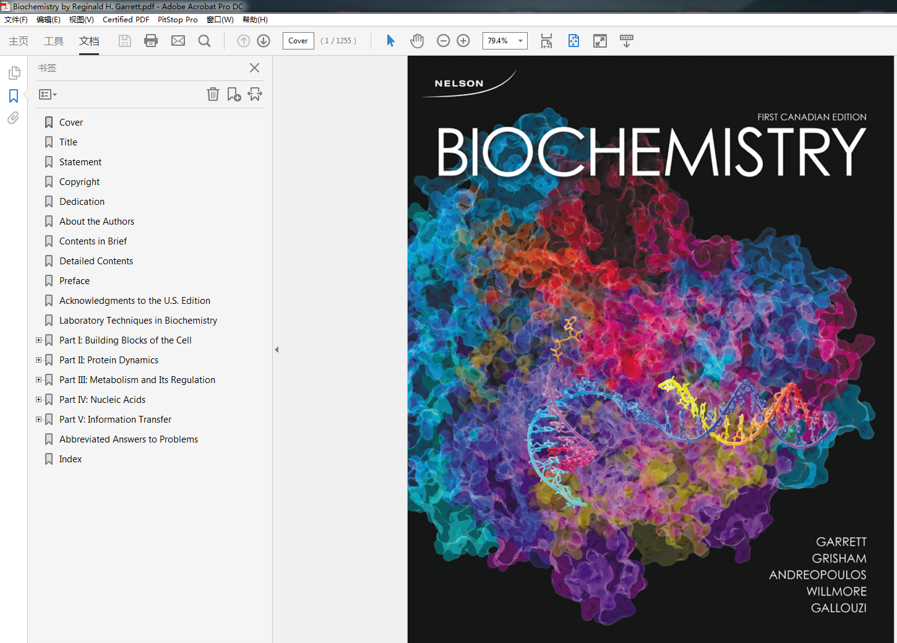
Task: Open the 编辑(E) menu
Action: click(x=48, y=20)
